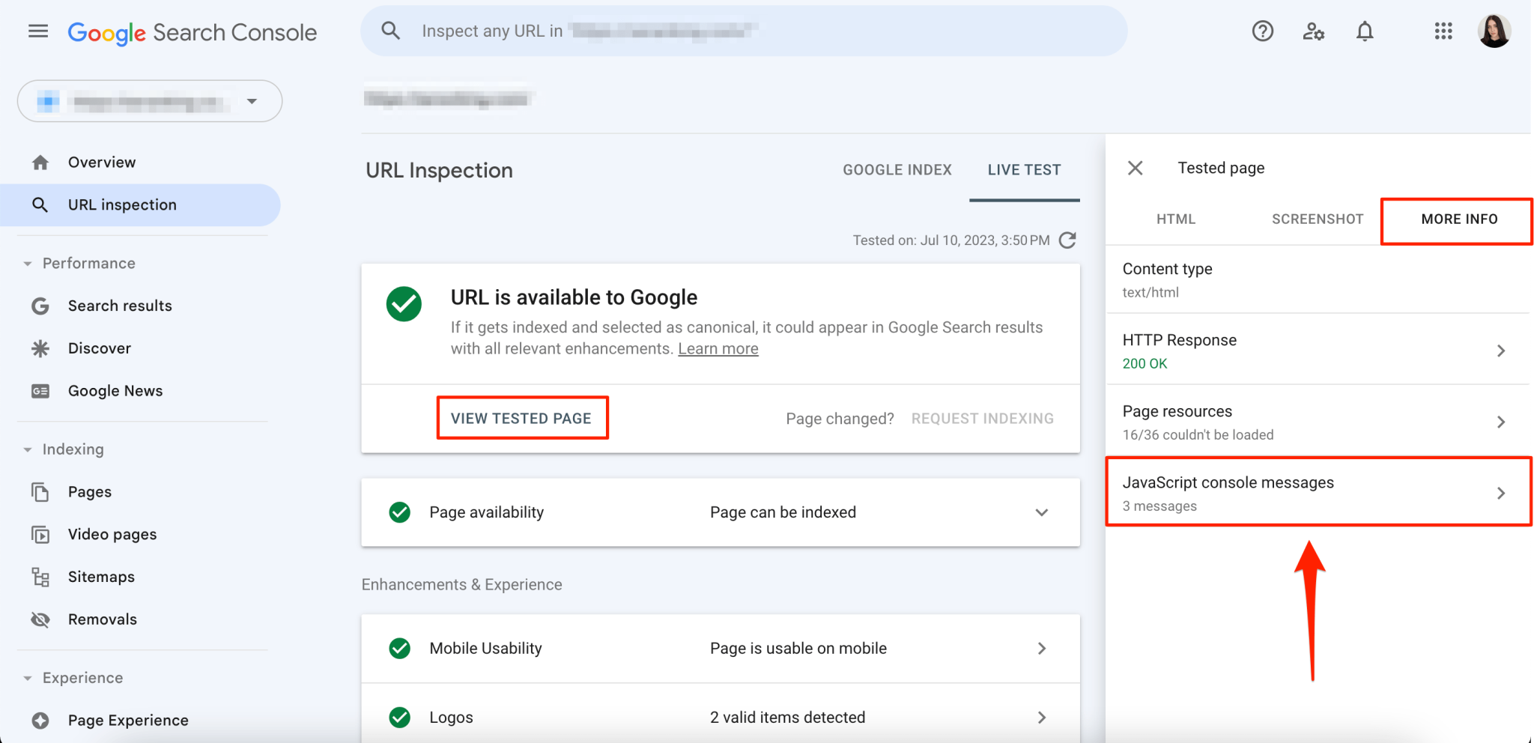Image resolution: width=1534 pixels, height=743 pixels.
Task: Open the notifications bell
Action: 1365,31
